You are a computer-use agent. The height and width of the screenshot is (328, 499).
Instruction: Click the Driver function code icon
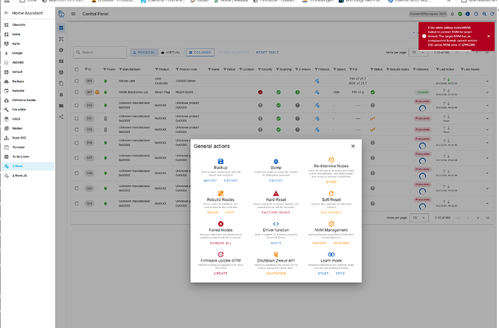(276, 224)
